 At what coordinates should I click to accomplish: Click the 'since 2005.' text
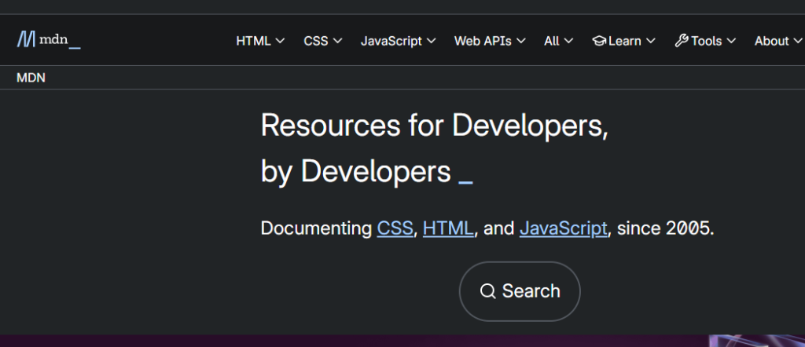[x=665, y=228]
